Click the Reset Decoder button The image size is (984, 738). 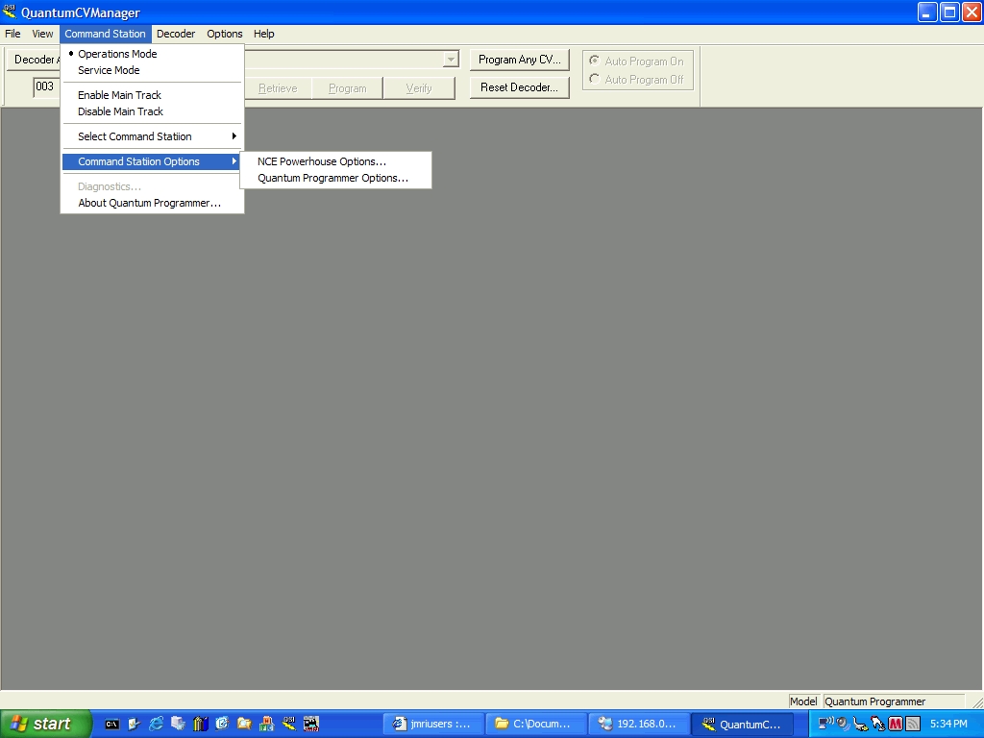coord(520,87)
